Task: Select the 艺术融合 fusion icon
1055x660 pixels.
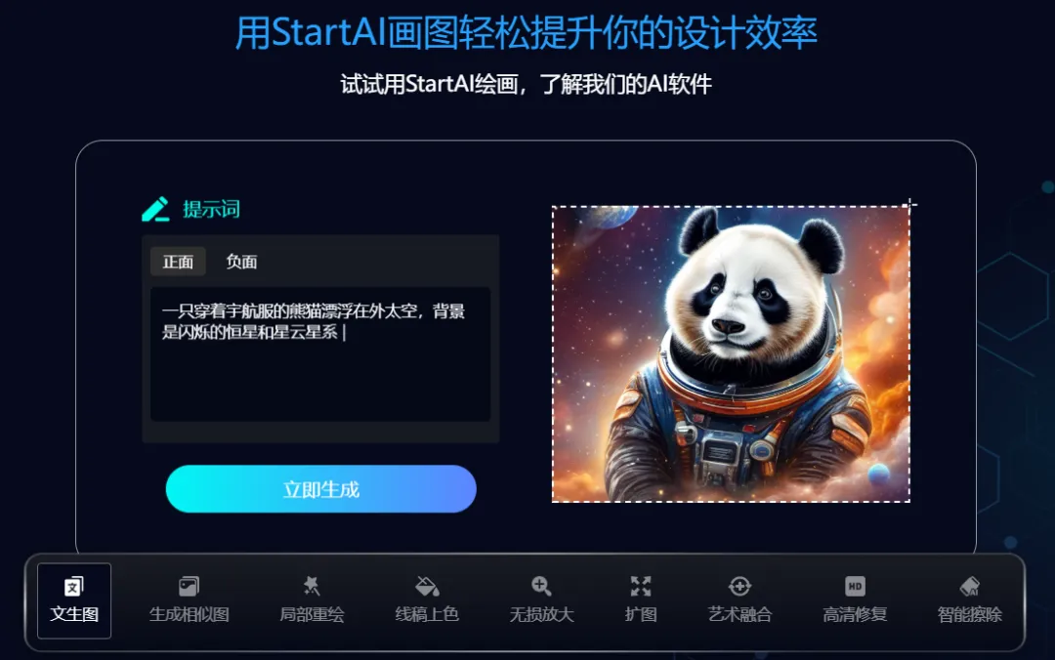Action: [x=739, y=587]
